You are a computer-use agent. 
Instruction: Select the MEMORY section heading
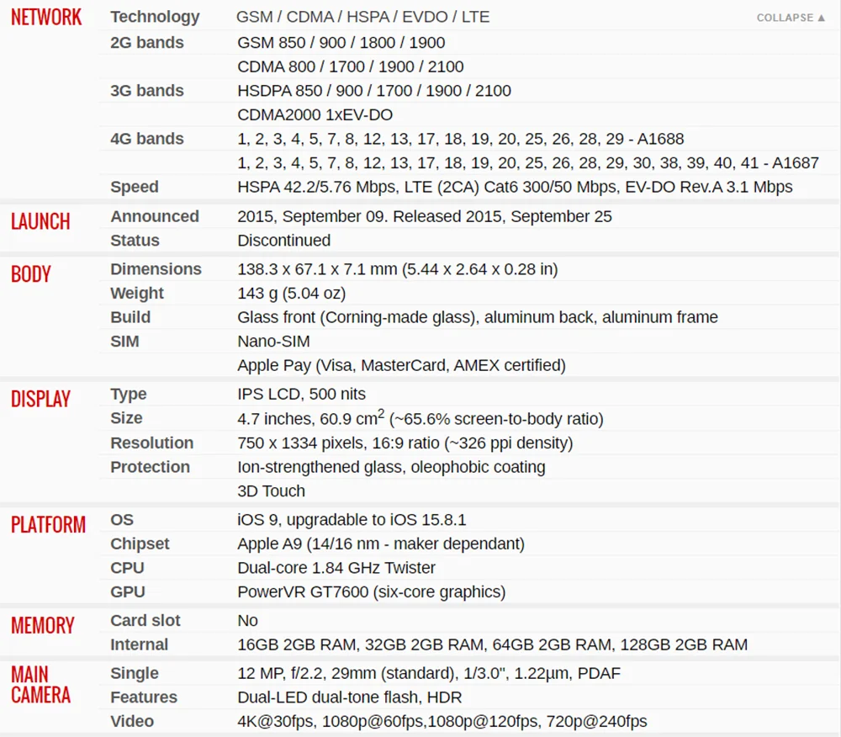coord(42,625)
